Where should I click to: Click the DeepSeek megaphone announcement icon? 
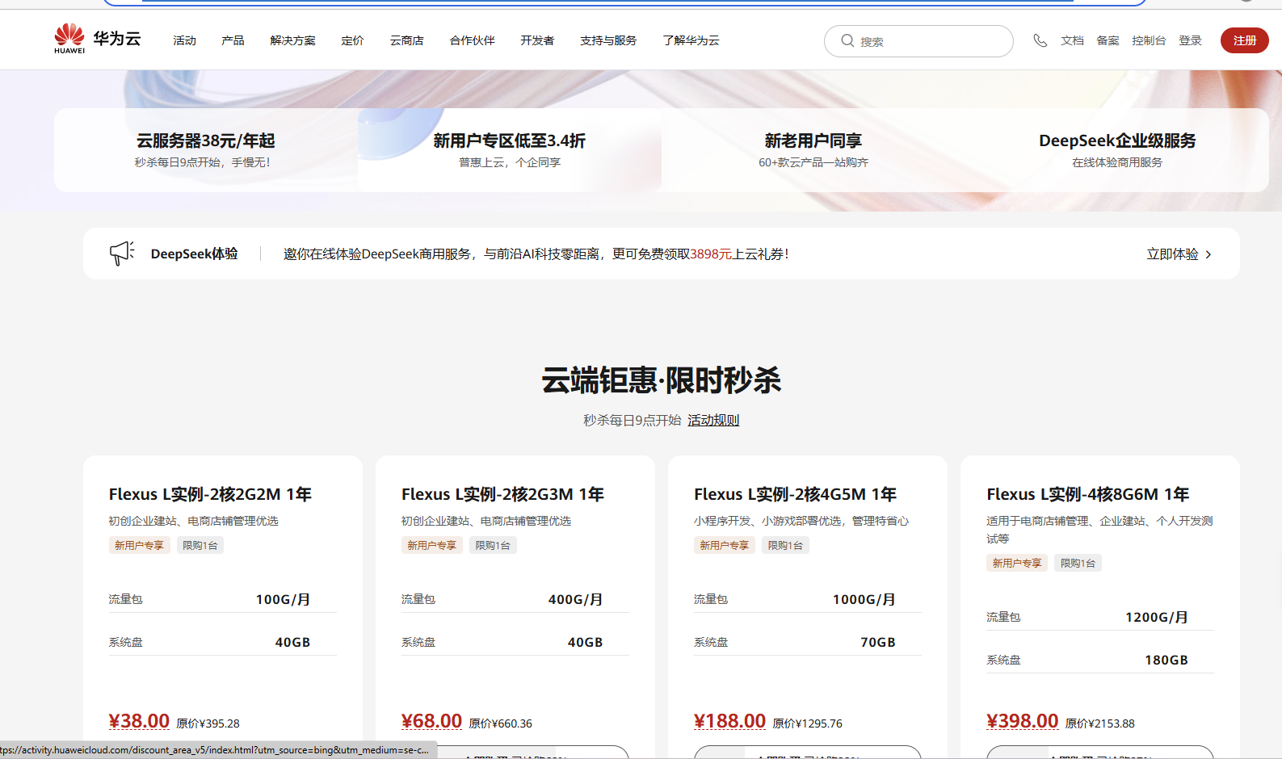(x=122, y=254)
